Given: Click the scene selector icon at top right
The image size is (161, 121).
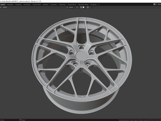Looking at the screenshot, I should pos(155,4).
